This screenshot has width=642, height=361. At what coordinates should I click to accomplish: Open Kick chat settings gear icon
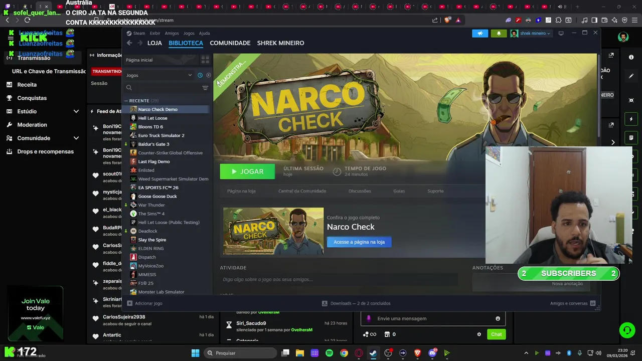point(479,334)
